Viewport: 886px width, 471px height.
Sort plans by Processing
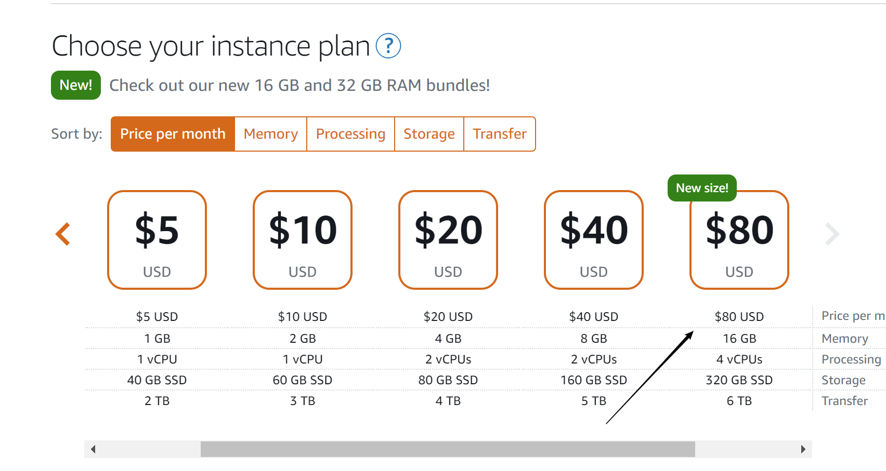click(351, 134)
